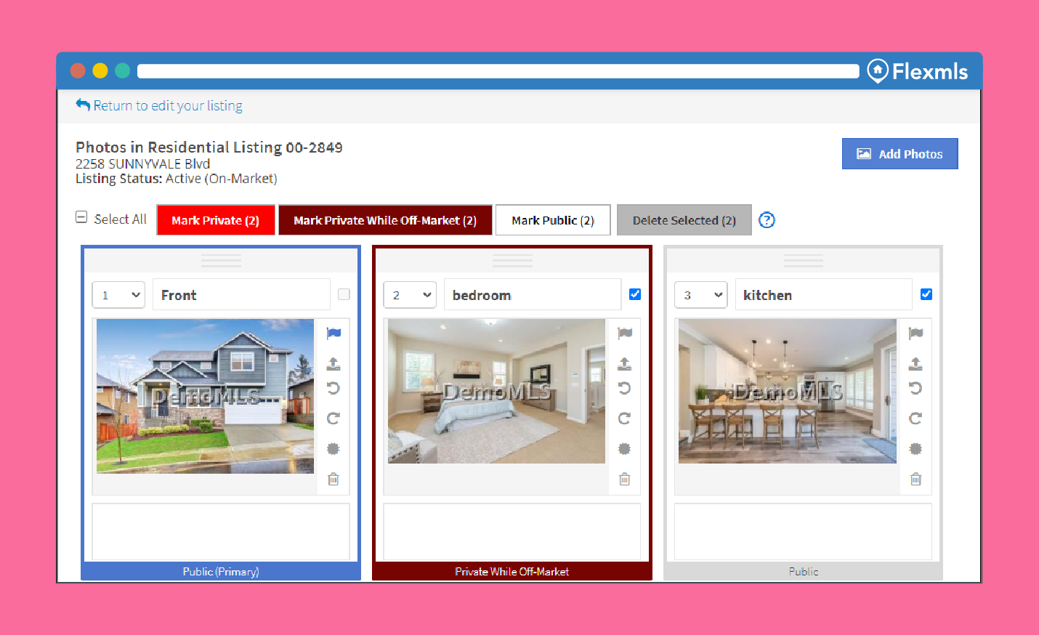Rotate the kitchen photo clockwise
Image resolution: width=1039 pixels, height=635 pixels.
[915, 418]
